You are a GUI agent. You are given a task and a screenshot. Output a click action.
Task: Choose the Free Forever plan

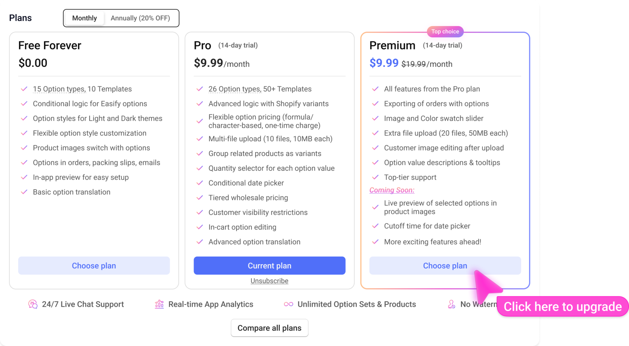click(x=94, y=265)
